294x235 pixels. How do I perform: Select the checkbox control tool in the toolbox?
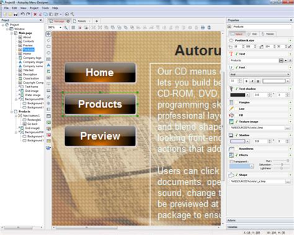coord(48,97)
